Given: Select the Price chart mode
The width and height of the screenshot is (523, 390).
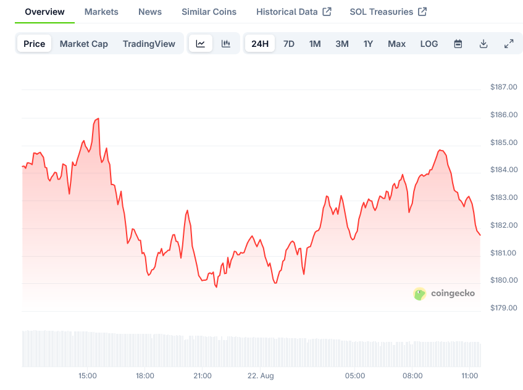Looking at the screenshot, I should [x=35, y=44].
